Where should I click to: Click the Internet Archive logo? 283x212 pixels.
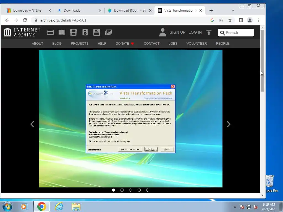pos(22,32)
